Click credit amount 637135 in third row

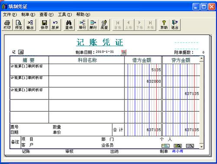tap(192, 93)
